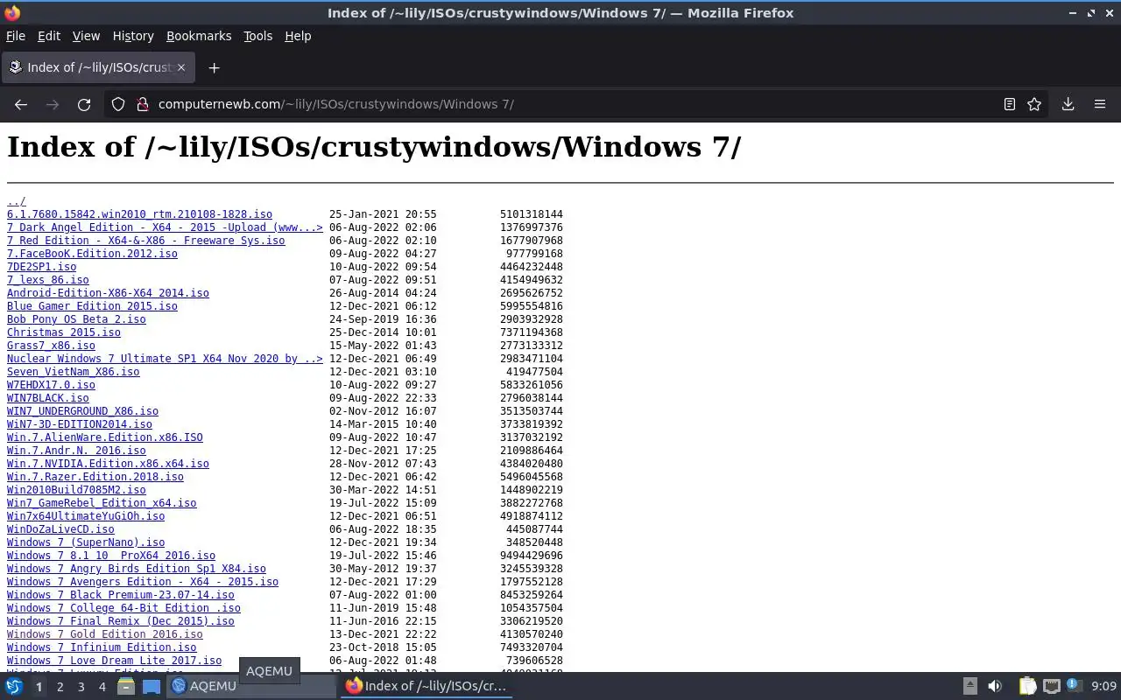
Task: Open the LXQt application launcher menu
Action: pyautogui.click(x=14, y=686)
